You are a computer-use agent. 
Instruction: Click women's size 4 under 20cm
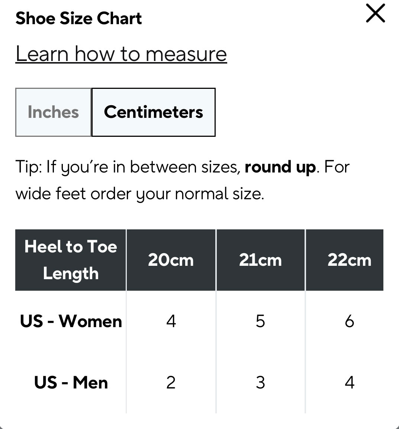171,321
